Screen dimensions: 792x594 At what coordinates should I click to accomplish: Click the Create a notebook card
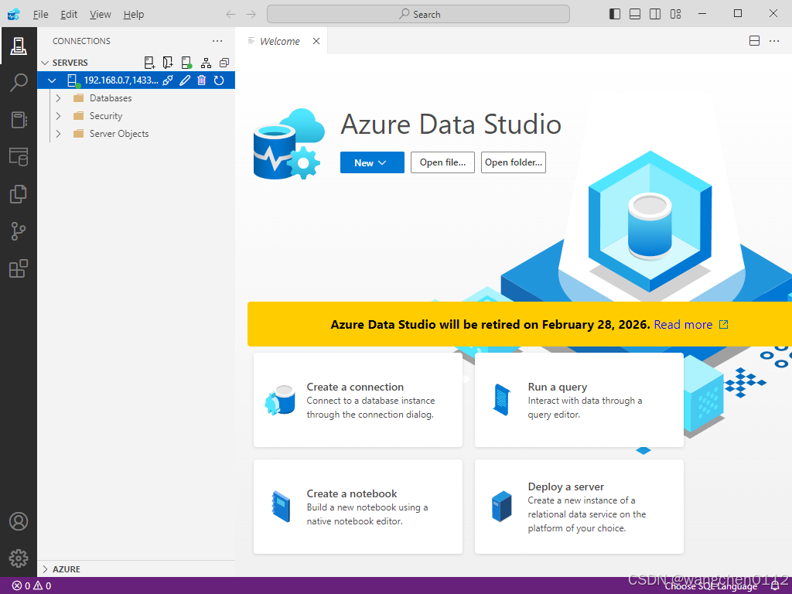click(x=358, y=507)
